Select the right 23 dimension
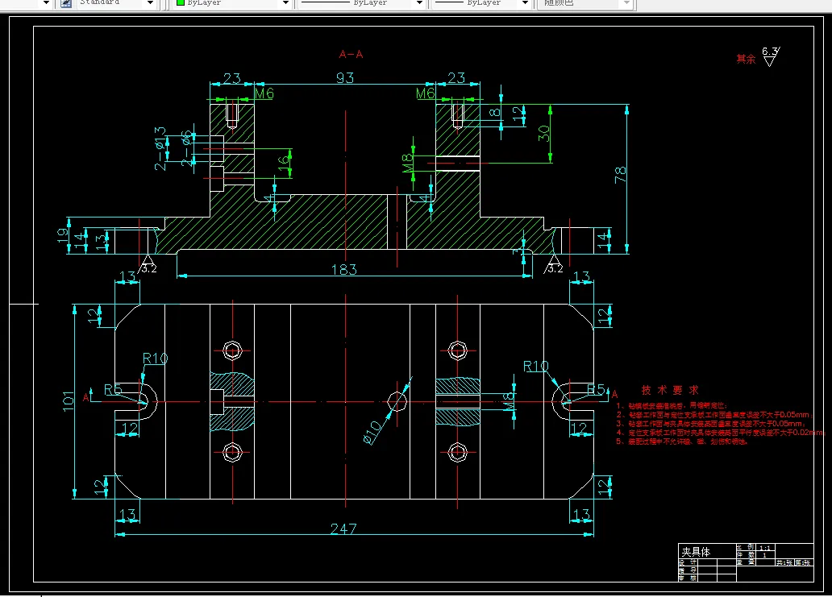The image size is (832, 597). 456,78
